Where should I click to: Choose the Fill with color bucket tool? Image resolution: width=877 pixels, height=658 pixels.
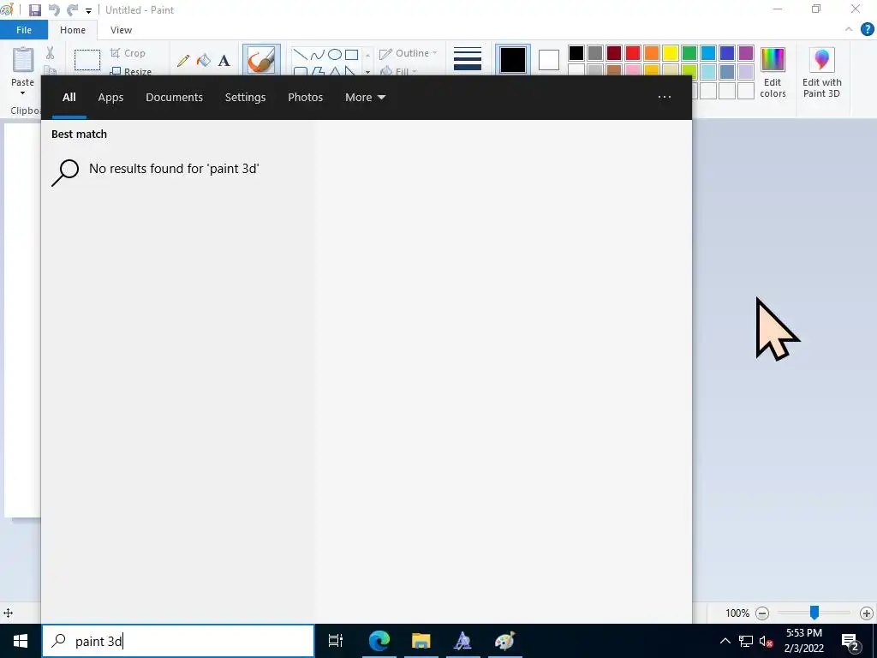click(204, 61)
